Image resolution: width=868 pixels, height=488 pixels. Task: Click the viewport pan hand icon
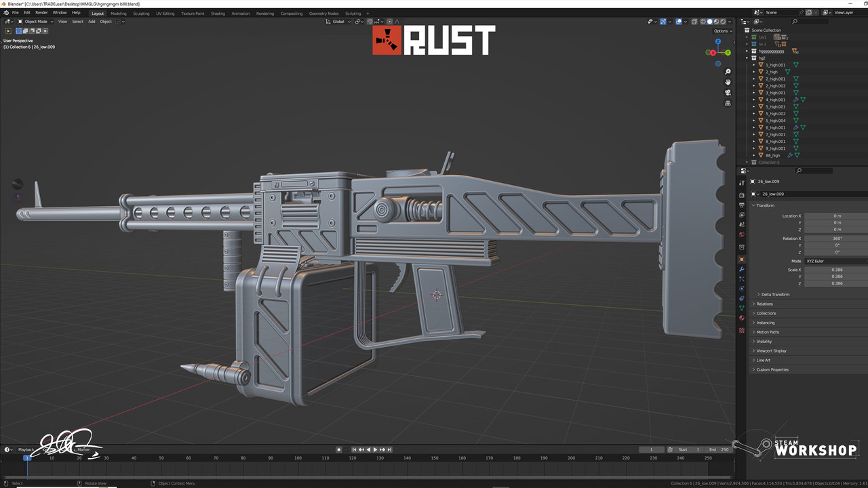click(728, 82)
